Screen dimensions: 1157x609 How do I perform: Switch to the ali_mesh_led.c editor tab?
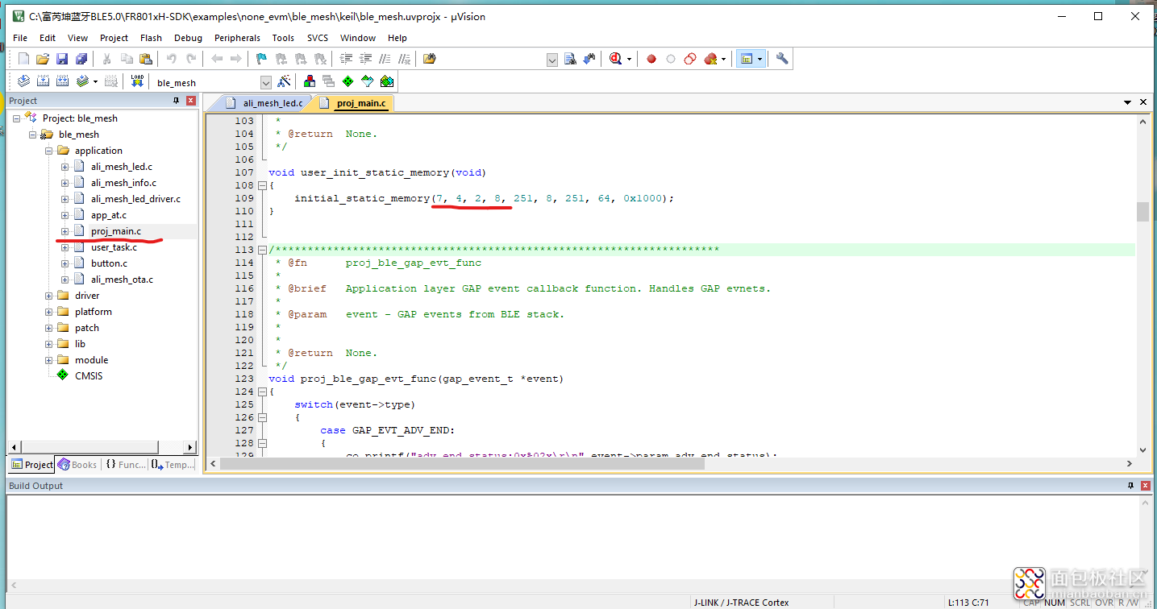tap(266, 103)
